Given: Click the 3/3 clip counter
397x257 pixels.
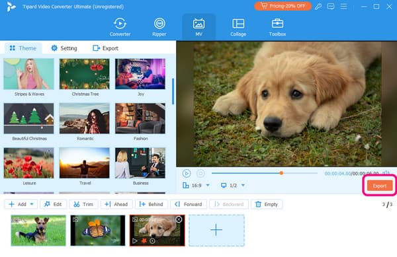Looking at the screenshot, I should pos(387,204).
